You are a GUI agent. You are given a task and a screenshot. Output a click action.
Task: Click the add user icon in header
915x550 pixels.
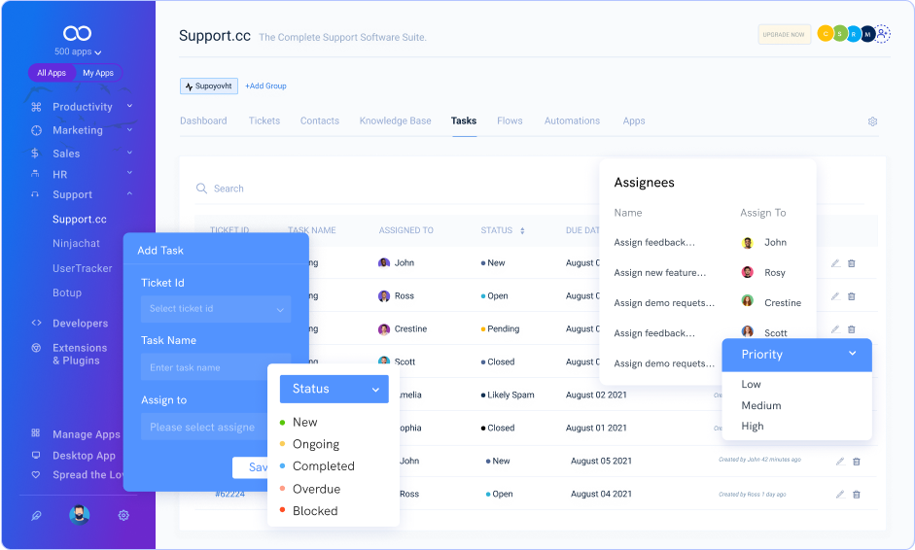[882, 34]
